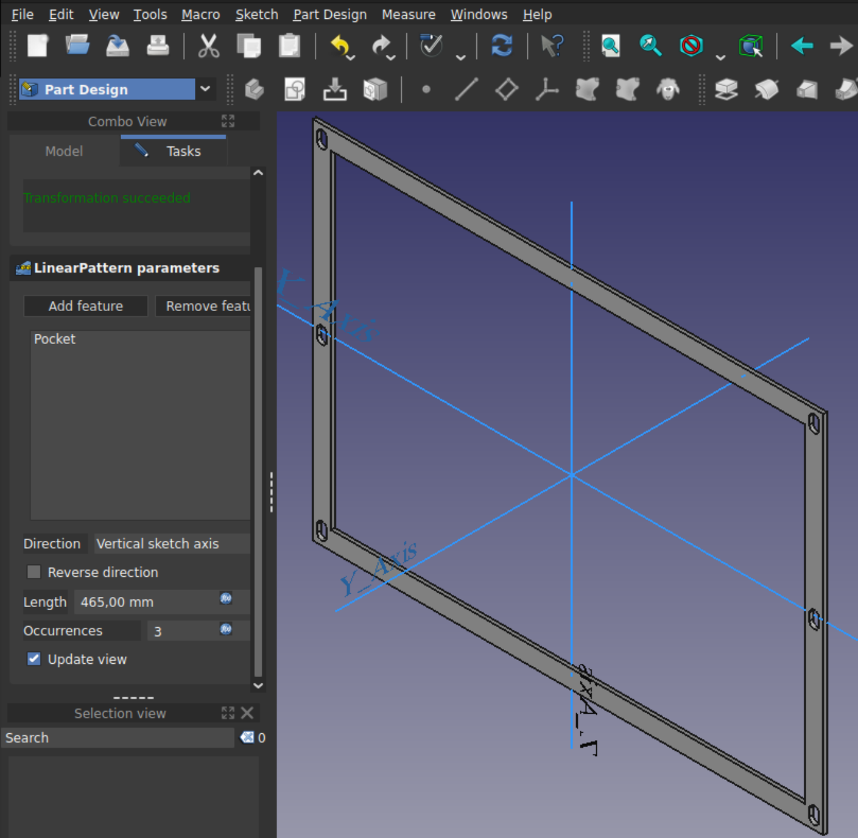
Task: Uncheck the Update view checkbox
Action: [x=34, y=659]
